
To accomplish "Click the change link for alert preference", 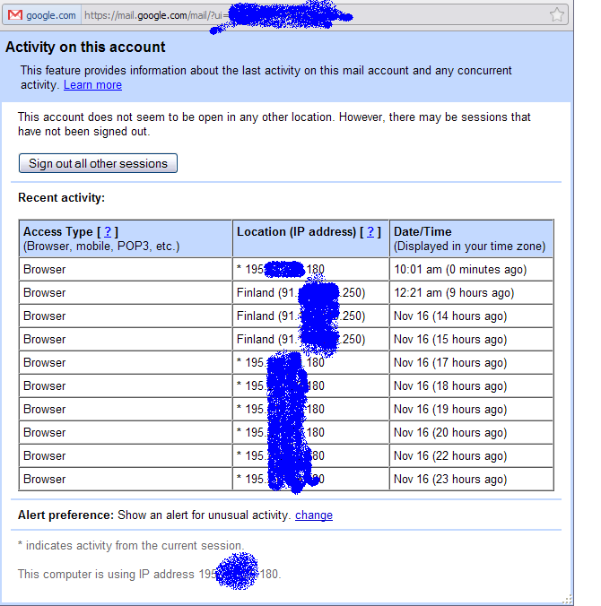I will (x=313, y=515).
